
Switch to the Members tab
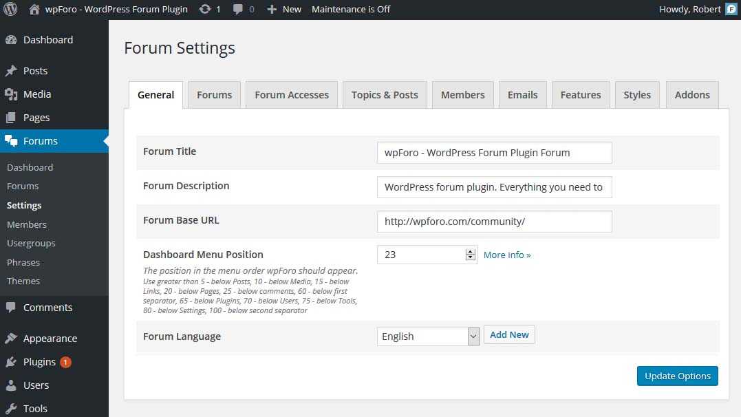pos(462,95)
